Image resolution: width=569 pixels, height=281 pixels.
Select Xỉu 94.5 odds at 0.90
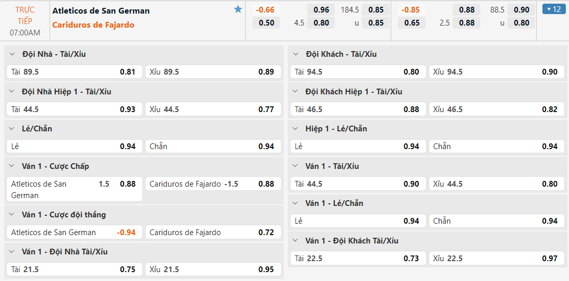pos(495,72)
